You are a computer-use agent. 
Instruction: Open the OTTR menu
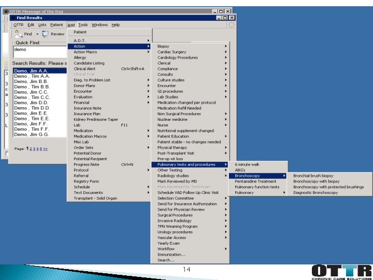[18, 25]
